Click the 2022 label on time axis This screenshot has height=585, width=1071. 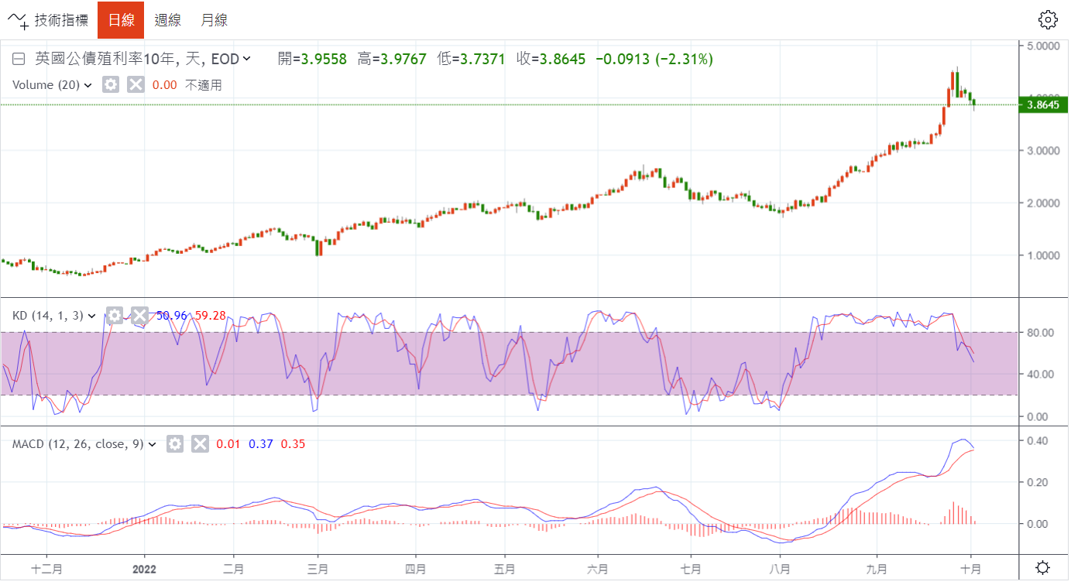145,569
